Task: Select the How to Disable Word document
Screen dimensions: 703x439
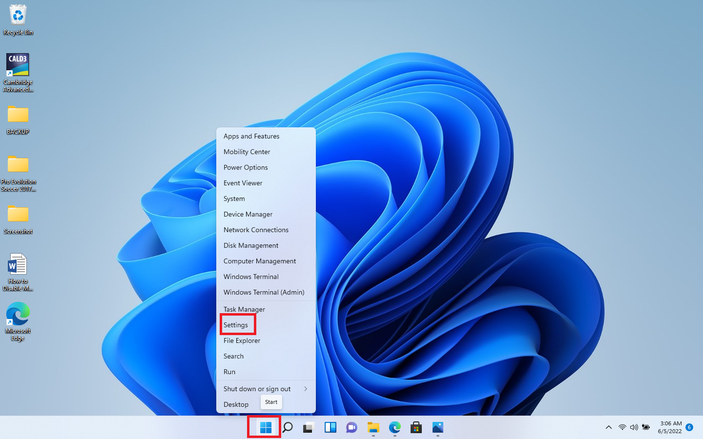Action: (x=18, y=272)
